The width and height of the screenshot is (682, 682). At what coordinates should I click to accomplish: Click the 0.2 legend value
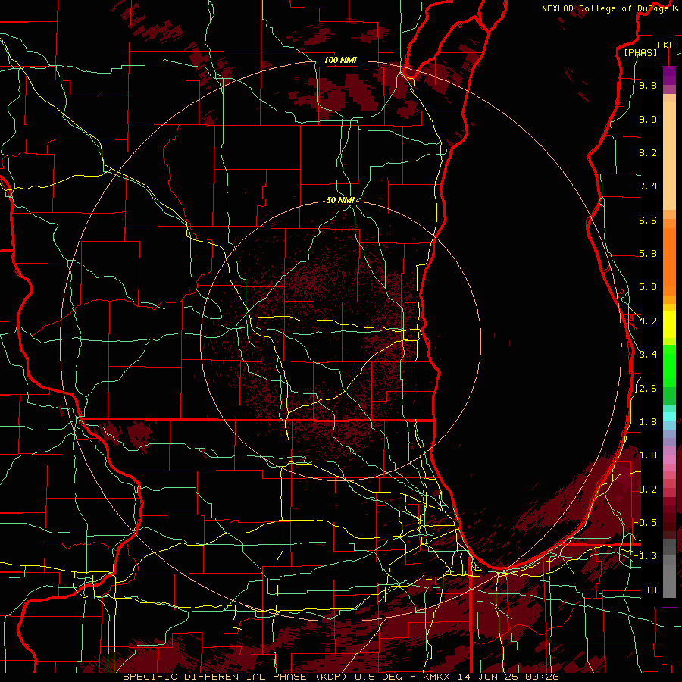point(648,490)
